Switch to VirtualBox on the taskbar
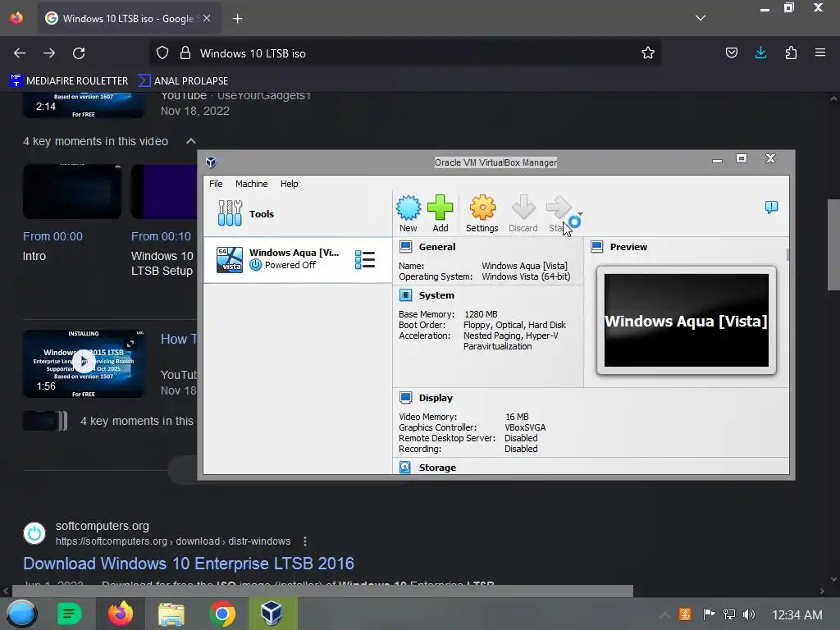 point(272,614)
